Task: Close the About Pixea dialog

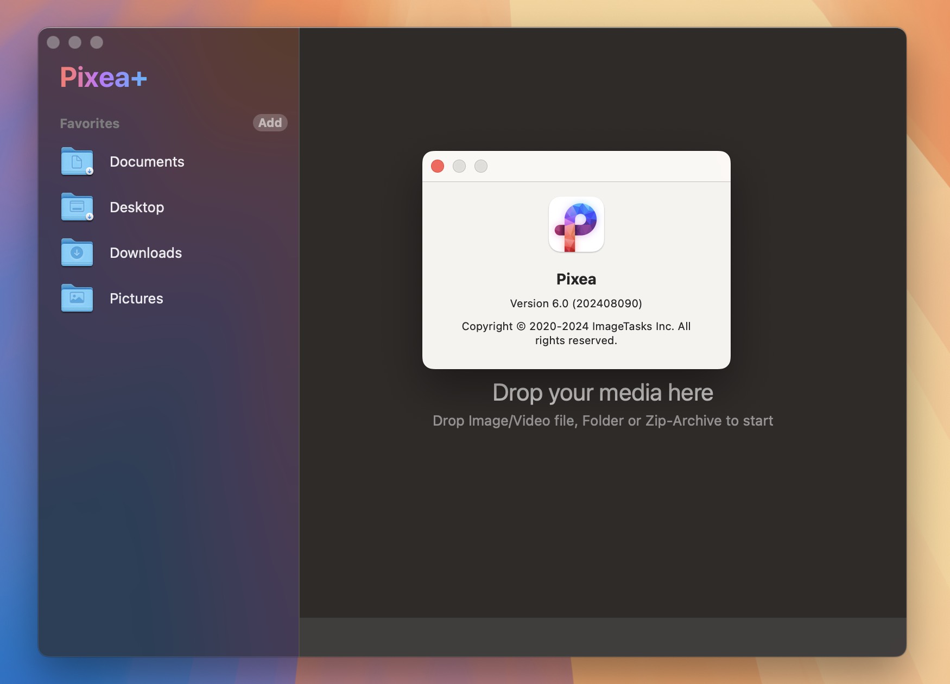Action: pyautogui.click(x=438, y=166)
